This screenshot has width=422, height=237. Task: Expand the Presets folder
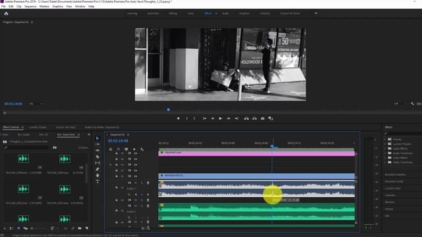coord(385,139)
